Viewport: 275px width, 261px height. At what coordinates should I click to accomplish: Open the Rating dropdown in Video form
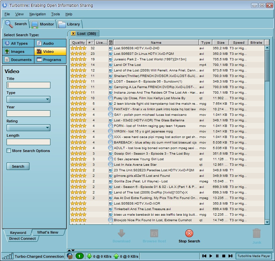click(x=28, y=128)
